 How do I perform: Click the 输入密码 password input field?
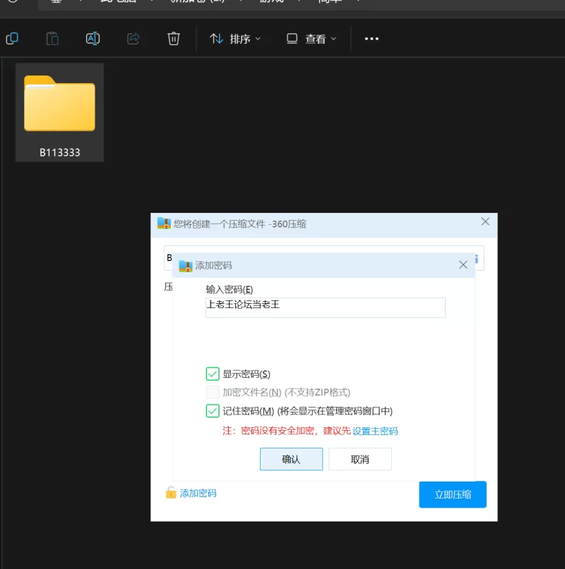pos(325,307)
